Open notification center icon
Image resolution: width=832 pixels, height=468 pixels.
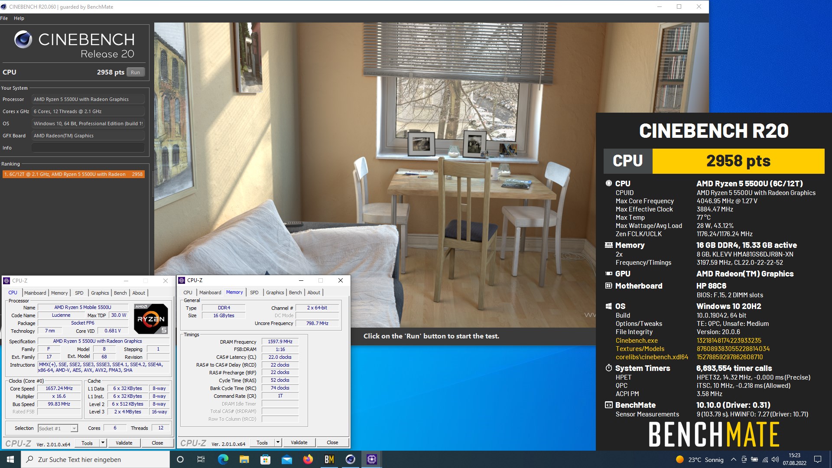818,459
